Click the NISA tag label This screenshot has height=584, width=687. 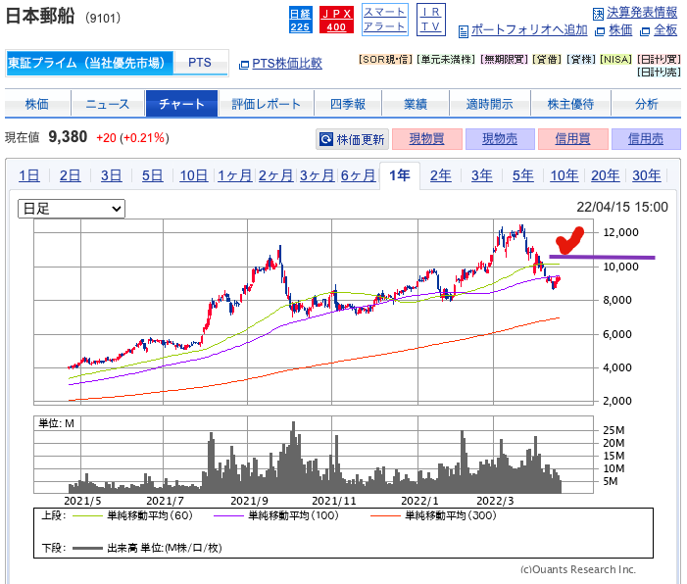[x=616, y=59]
